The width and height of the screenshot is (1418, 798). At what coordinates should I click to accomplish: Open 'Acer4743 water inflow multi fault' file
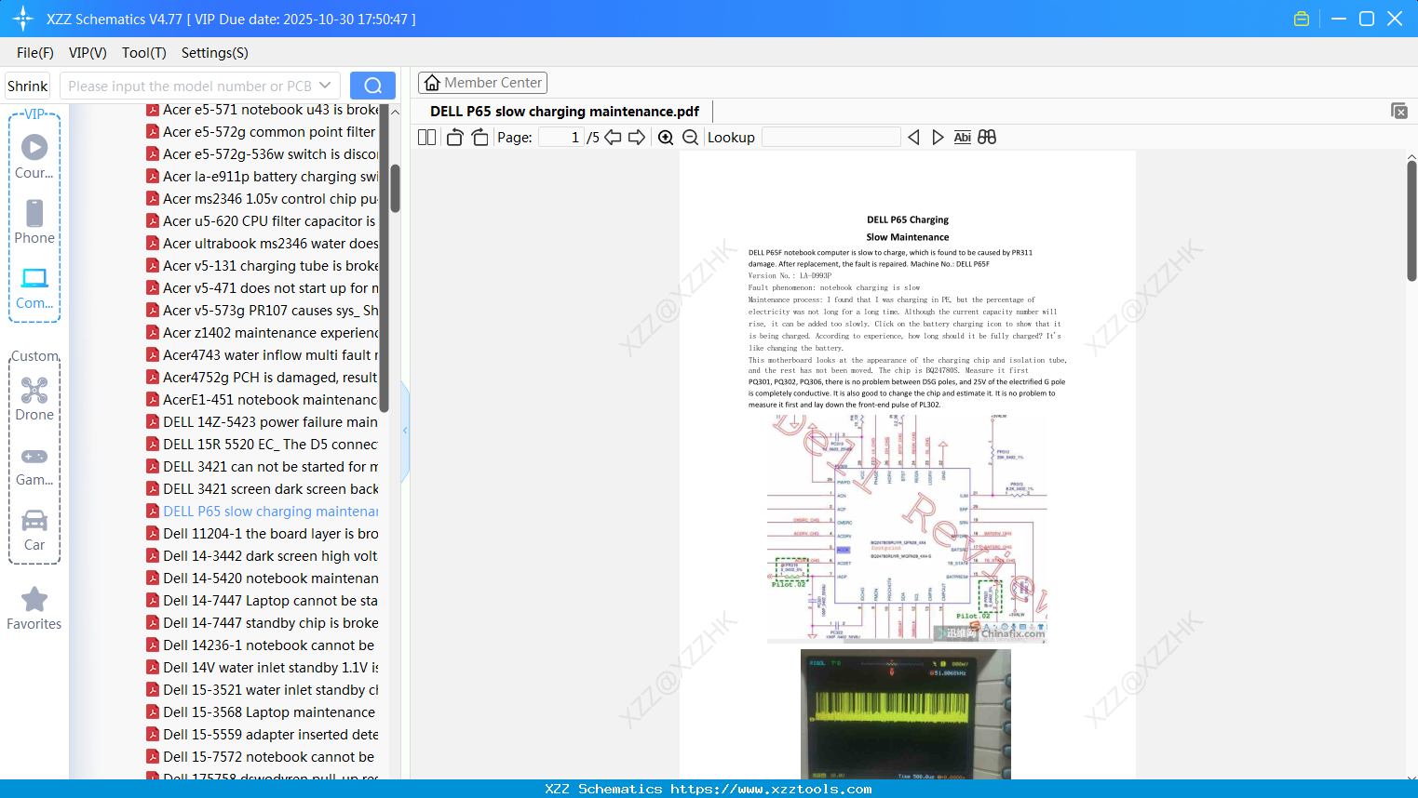263,355
